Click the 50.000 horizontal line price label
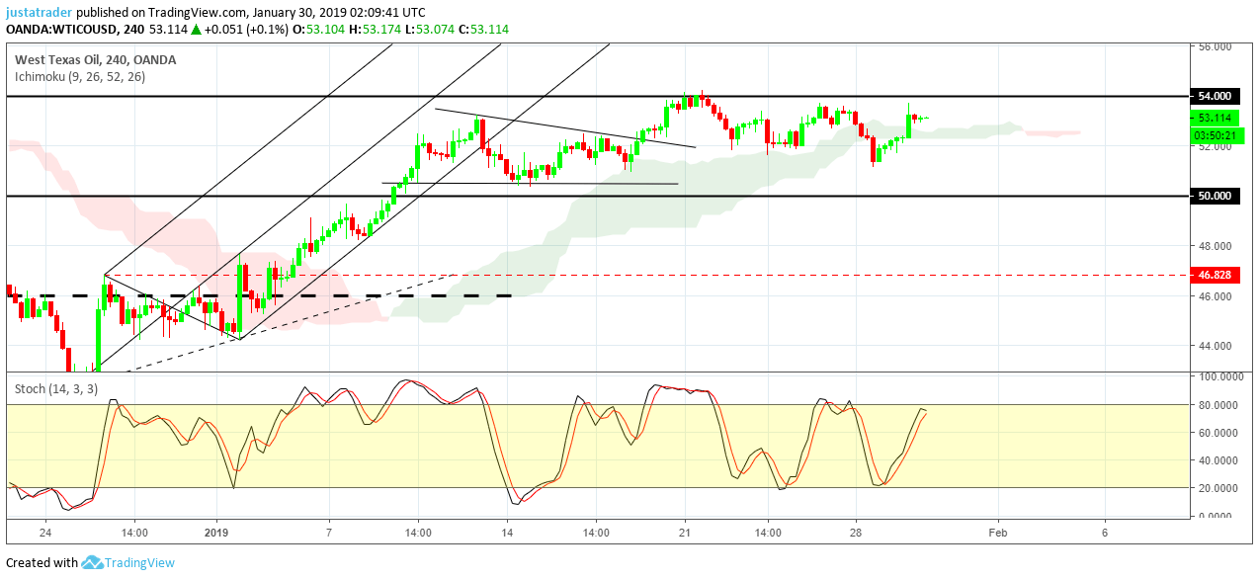The image size is (1259, 580). point(1215,196)
